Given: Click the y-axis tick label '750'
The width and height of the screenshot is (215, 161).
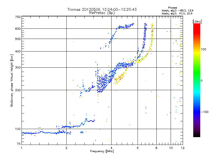Looking at the screenshot, I should [x=18, y=17].
